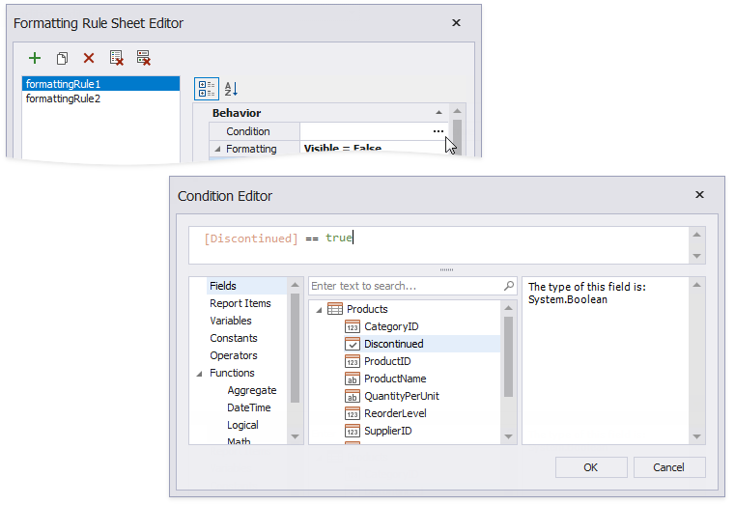The image size is (735, 505).
Task: Select the SupplierID field name
Action: pyautogui.click(x=387, y=430)
